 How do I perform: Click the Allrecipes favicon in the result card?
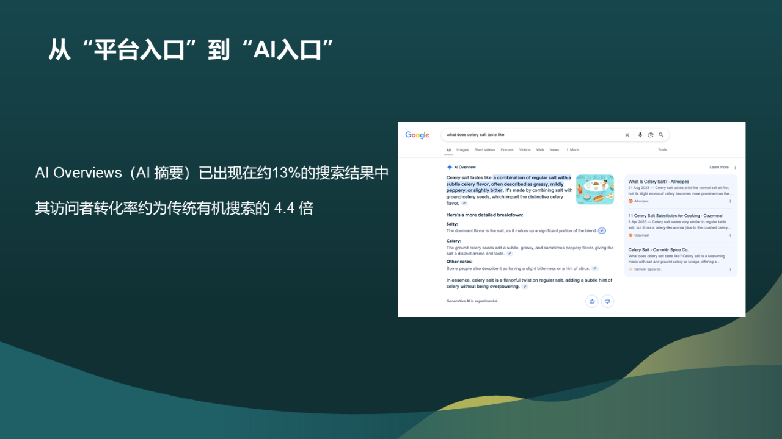pyautogui.click(x=631, y=201)
